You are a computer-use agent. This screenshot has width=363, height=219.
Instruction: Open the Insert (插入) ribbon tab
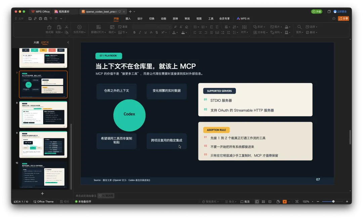[128, 18]
